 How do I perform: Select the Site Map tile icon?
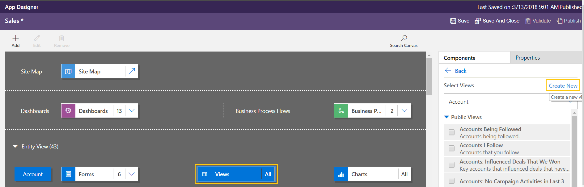[68, 71]
